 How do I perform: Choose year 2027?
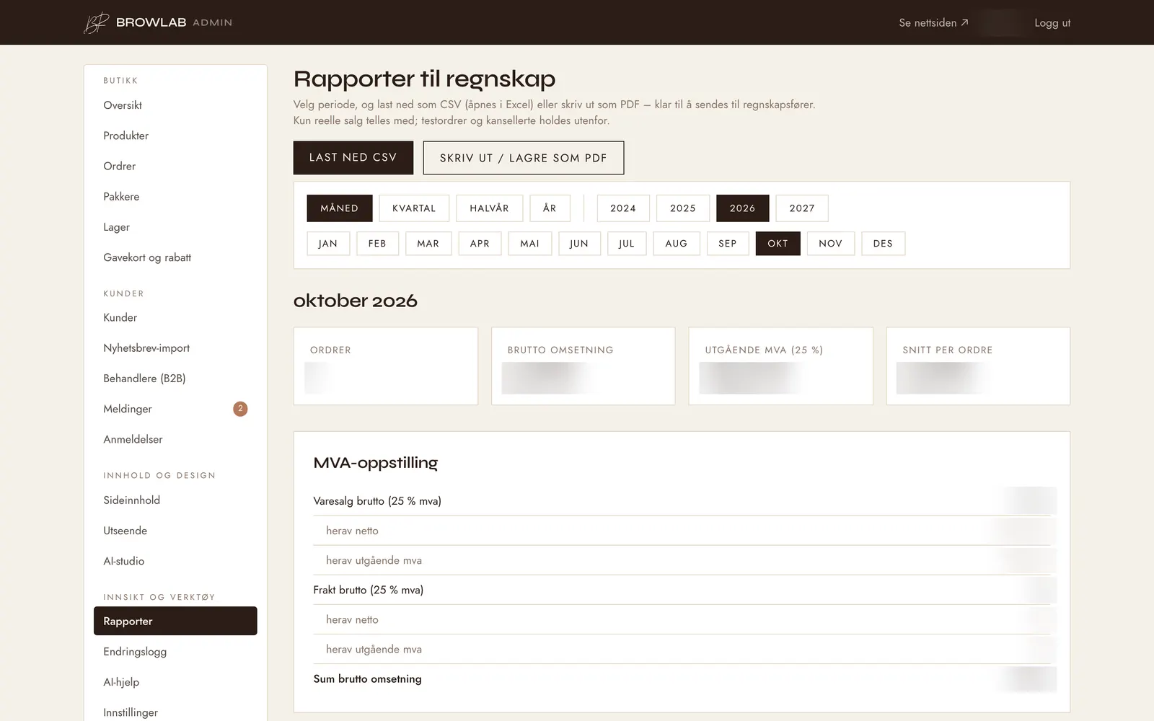coord(802,208)
